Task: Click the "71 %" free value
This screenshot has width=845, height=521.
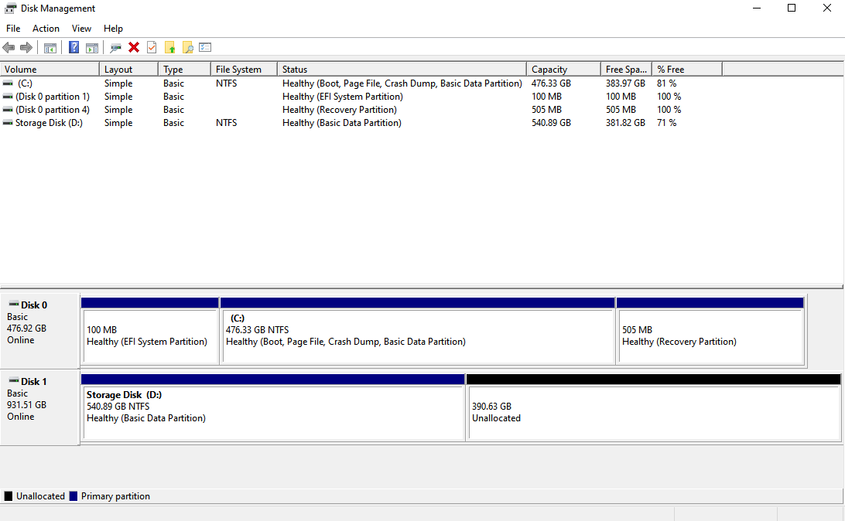Action: (x=666, y=123)
